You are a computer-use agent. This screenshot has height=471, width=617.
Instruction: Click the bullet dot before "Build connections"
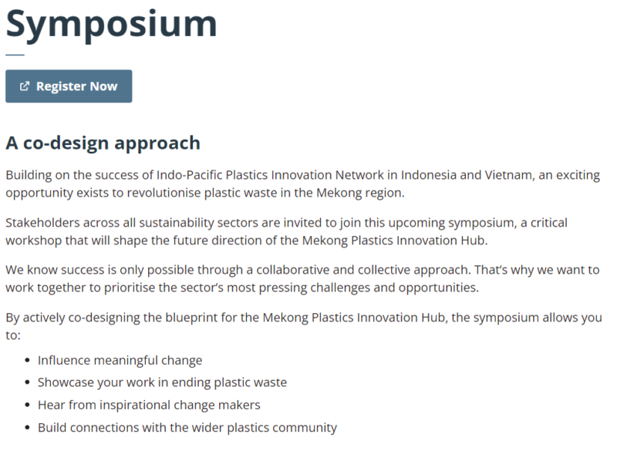[x=27, y=427]
